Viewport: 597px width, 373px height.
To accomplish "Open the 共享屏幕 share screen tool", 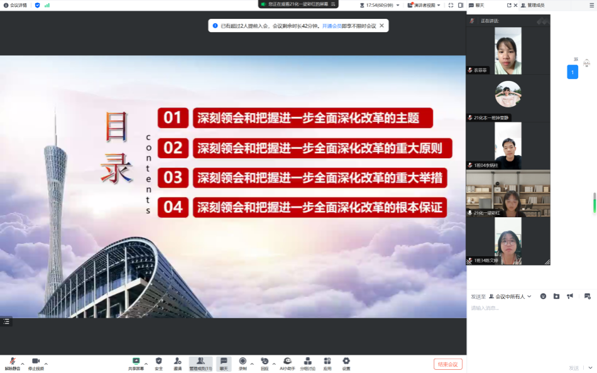I will pyautogui.click(x=136, y=362).
